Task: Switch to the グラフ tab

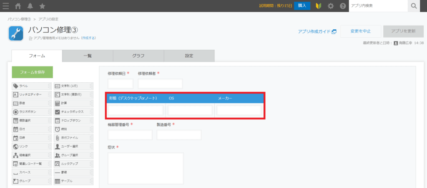Action: 138,56
